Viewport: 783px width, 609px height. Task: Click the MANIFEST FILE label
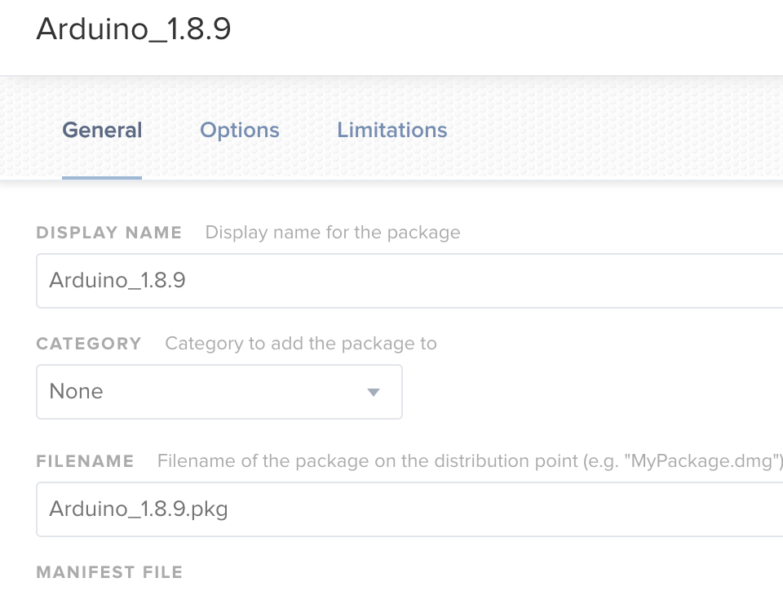click(109, 572)
